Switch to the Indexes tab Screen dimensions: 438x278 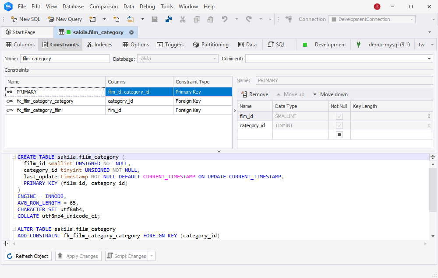click(100, 45)
